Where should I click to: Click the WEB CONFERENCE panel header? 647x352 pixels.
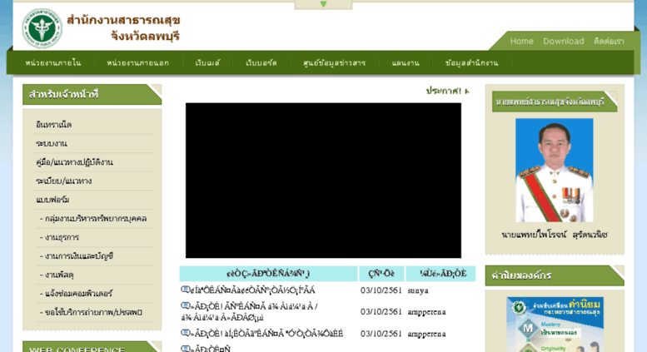pyautogui.click(x=92, y=347)
